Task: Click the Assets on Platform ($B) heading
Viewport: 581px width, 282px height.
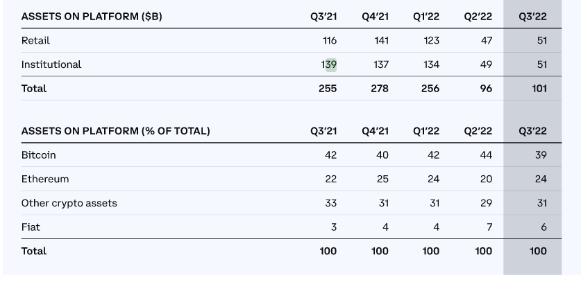Action: [92, 17]
